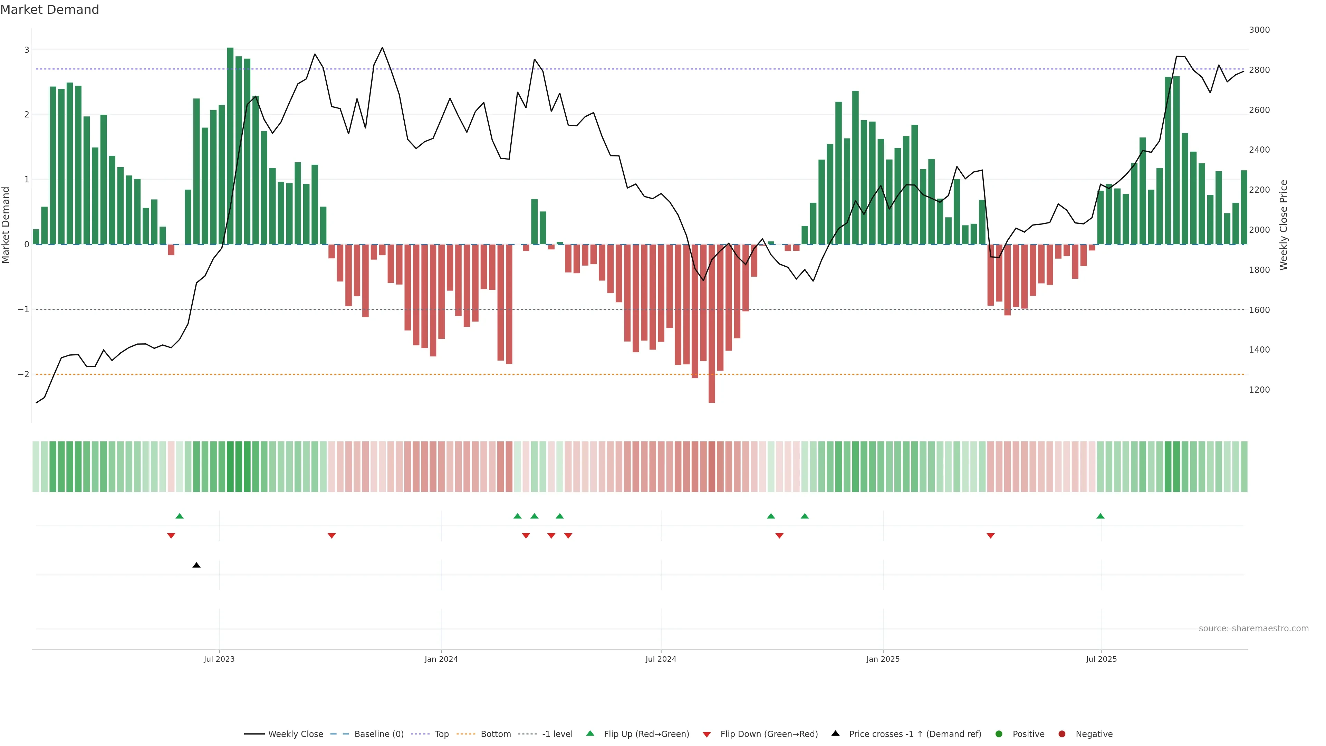Click the source: sharemaestro.com text
Image resolution: width=1326 pixels, height=746 pixels.
point(1253,629)
